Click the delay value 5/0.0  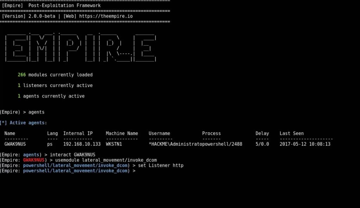coord(262,144)
